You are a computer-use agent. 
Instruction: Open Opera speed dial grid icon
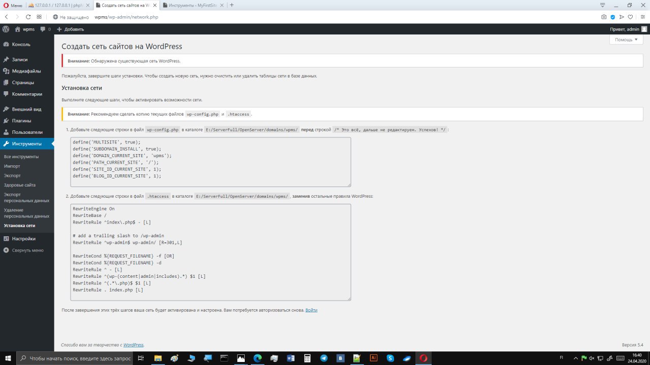[x=39, y=17]
